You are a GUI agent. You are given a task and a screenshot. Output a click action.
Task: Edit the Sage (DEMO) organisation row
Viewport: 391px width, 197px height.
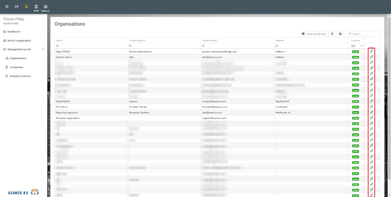(x=371, y=51)
